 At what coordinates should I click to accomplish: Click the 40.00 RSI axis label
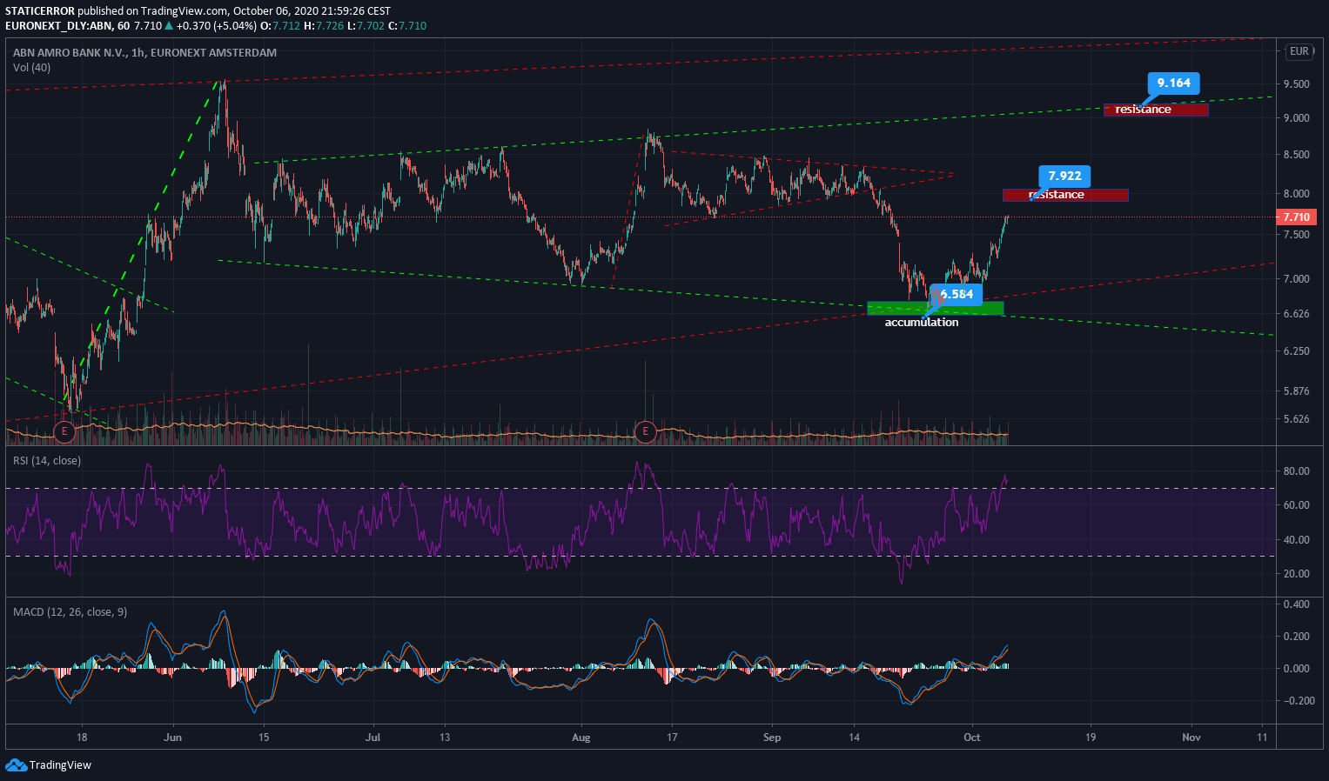[1296, 540]
